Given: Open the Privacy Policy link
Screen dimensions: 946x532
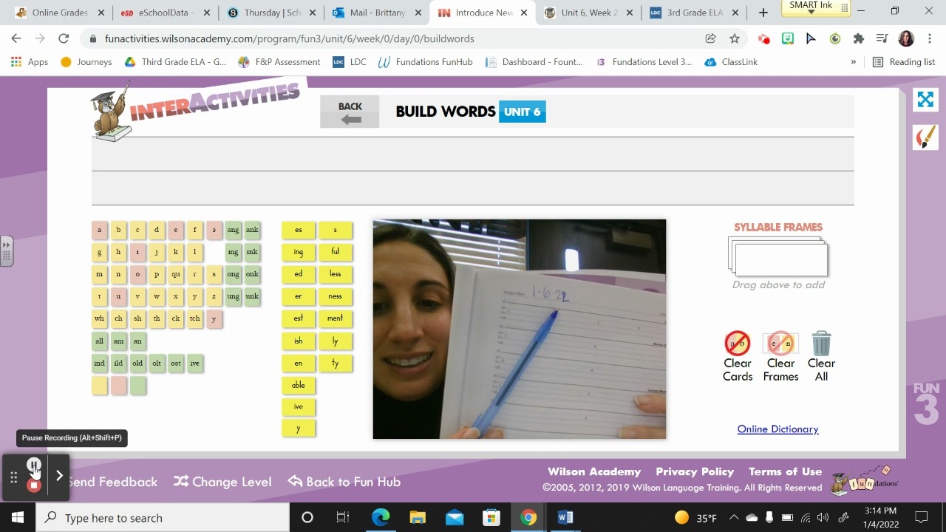Looking at the screenshot, I should (695, 471).
